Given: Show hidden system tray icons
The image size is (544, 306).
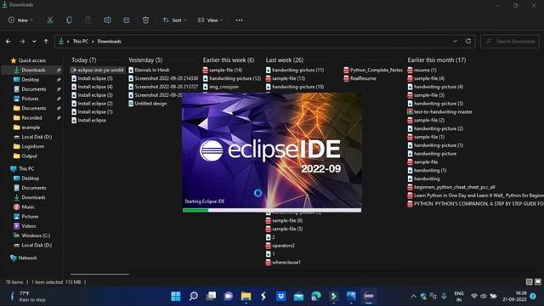Looking at the screenshot, I should pos(413,297).
